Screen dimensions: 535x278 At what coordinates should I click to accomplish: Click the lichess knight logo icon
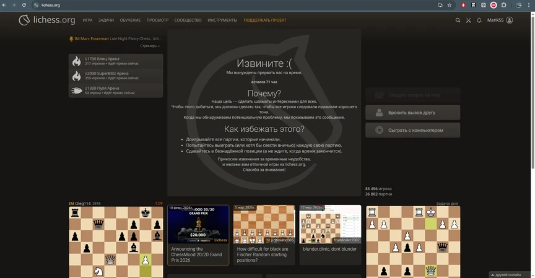tap(24, 20)
